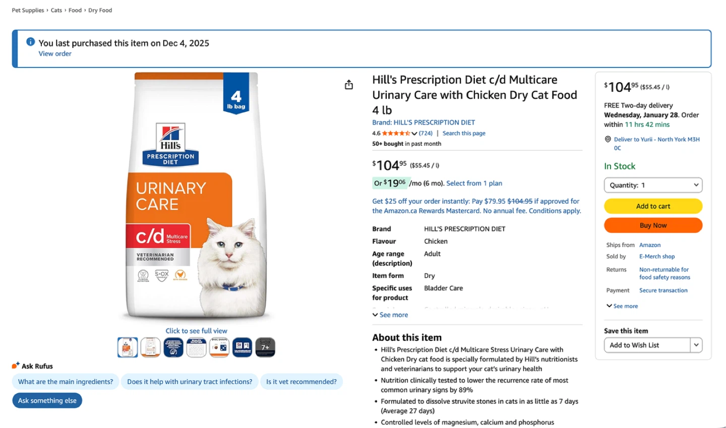This screenshot has height=428, width=726.
Task: Select the dark 7+ product thumbnail
Action: coord(265,347)
